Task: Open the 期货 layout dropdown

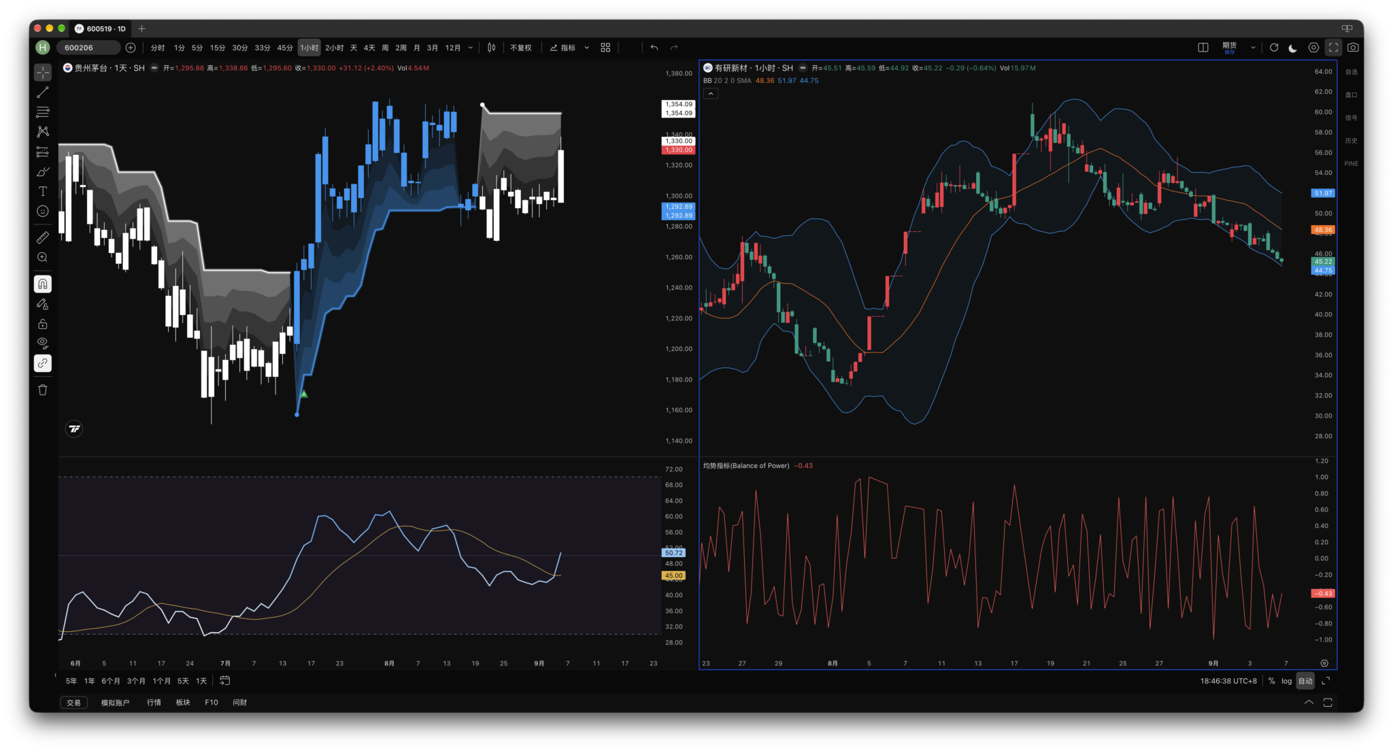Action: click(x=1253, y=48)
